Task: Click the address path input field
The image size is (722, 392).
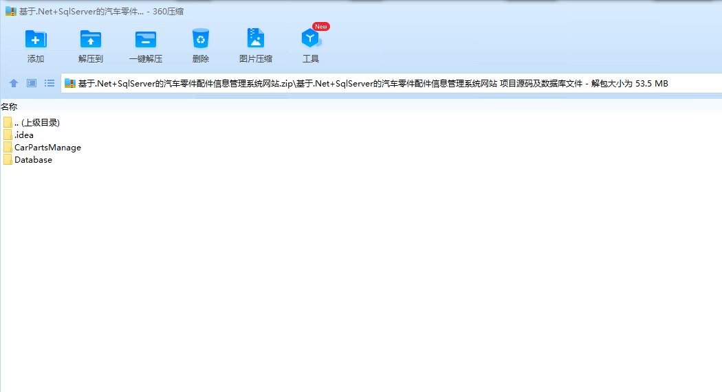Action: pyautogui.click(x=391, y=83)
